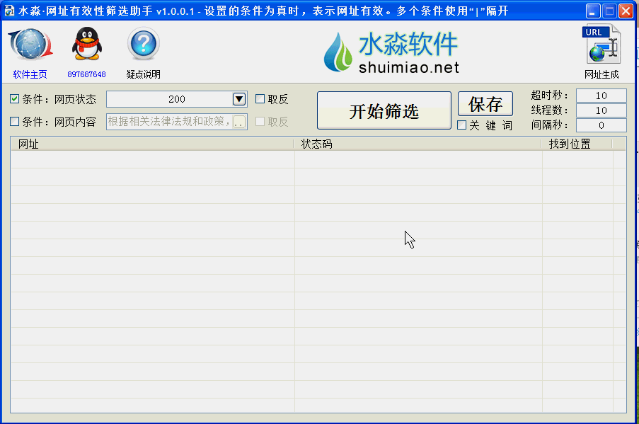Open the ".." button beside 网页内容 field
Image resolution: width=639 pixels, height=424 pixels.
point(239,122)
